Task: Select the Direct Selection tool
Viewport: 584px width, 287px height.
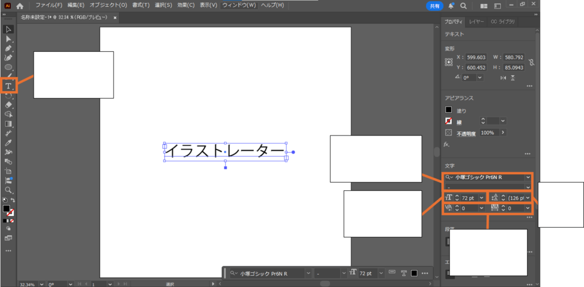Action: (9, 39)
